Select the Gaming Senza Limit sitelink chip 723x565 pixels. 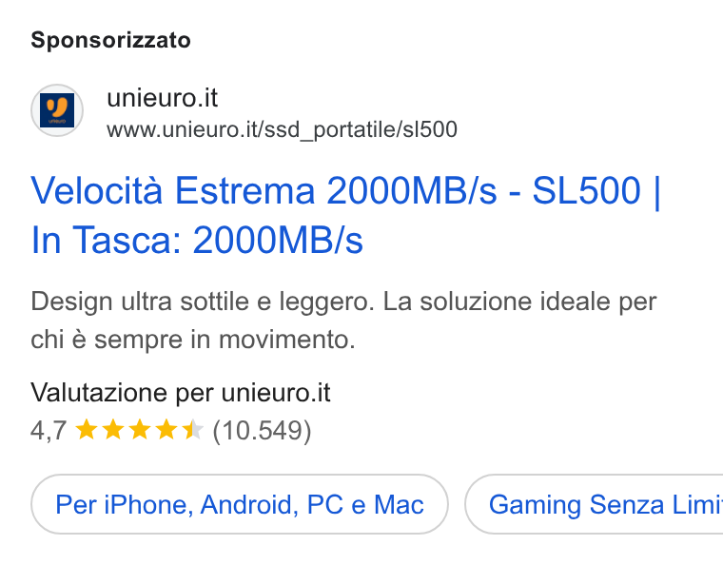[594, 504]
